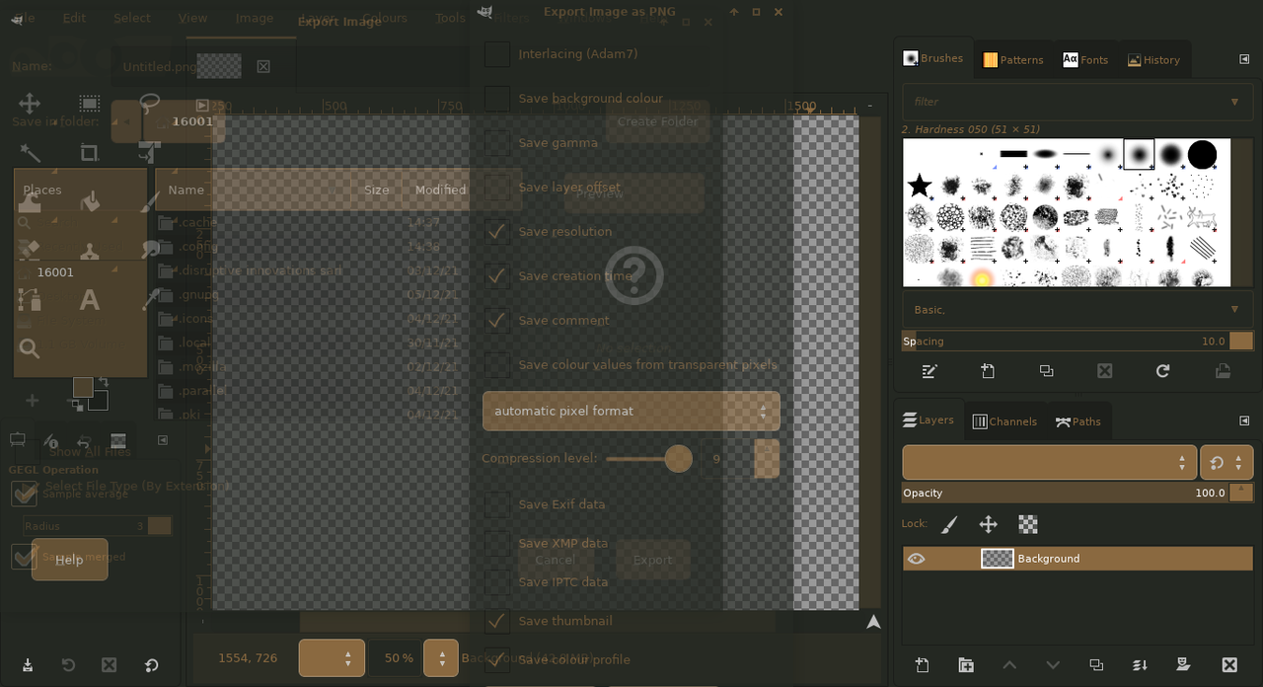Save tool preset icon at bottom left
Screen dimensions: 1263x687
[28, 665]
